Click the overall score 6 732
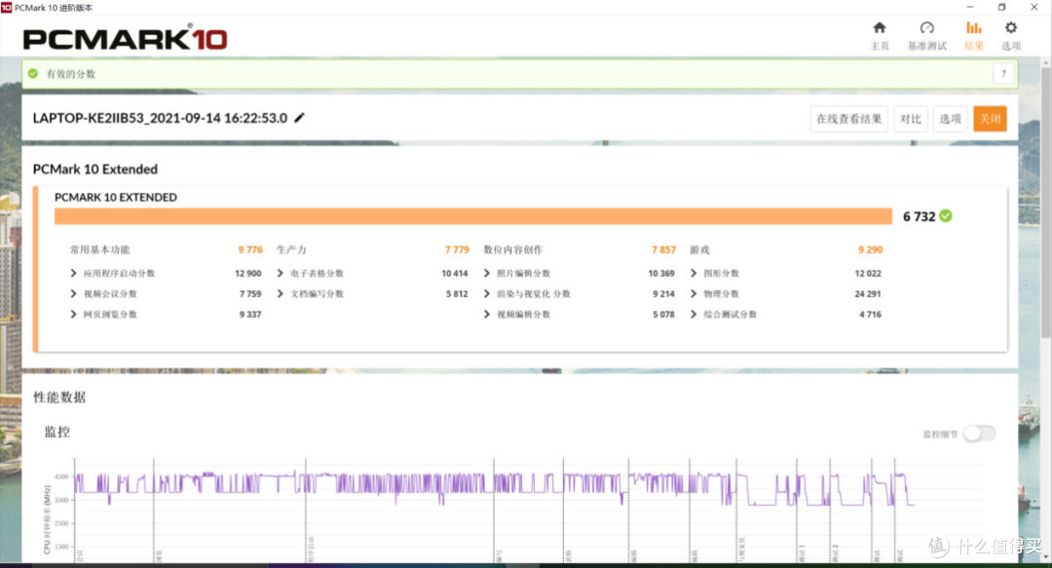The image size is (1052, 568). click(x=919, y=216)
